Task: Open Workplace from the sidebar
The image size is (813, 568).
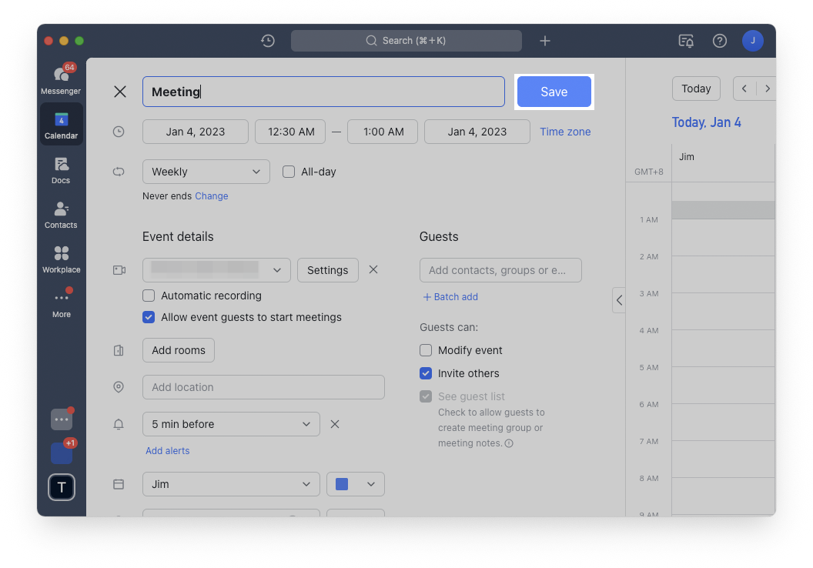Action: pyautogui.click(x=61, y=259)
